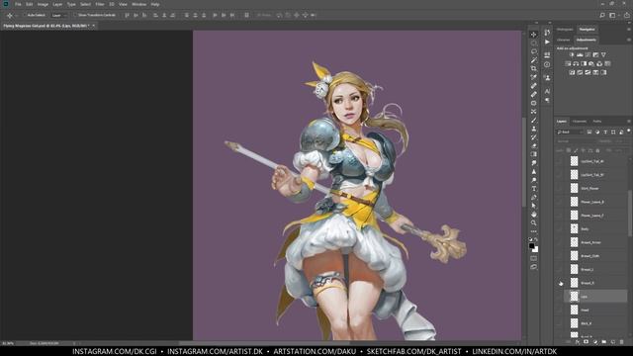Open the Auto-Select Layer dropdown
The width and height of the screenshot is (633, 356).
pos(59,15)
